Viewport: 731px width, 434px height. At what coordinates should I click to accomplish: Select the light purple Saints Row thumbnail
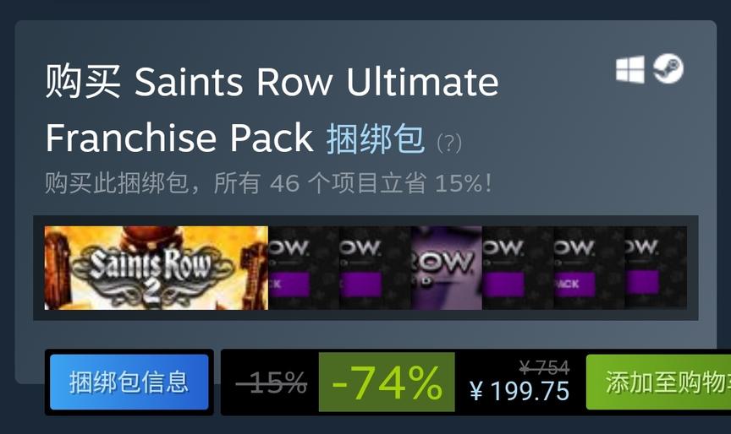pyautogui.click(x=446, y=268)
